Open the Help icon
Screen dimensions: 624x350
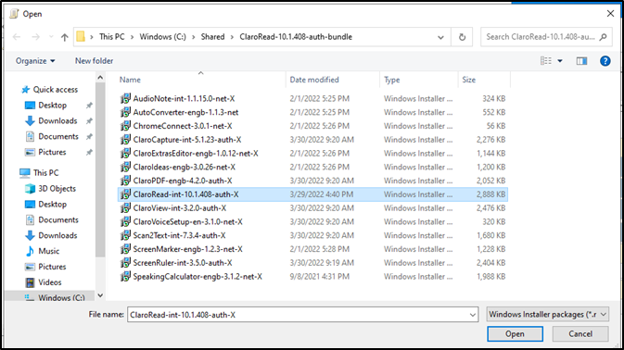[x=605, y=61]
